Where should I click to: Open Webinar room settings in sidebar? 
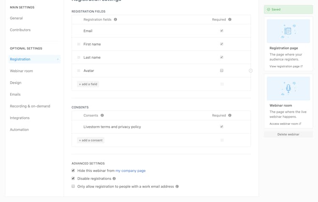tap(21, 71)
